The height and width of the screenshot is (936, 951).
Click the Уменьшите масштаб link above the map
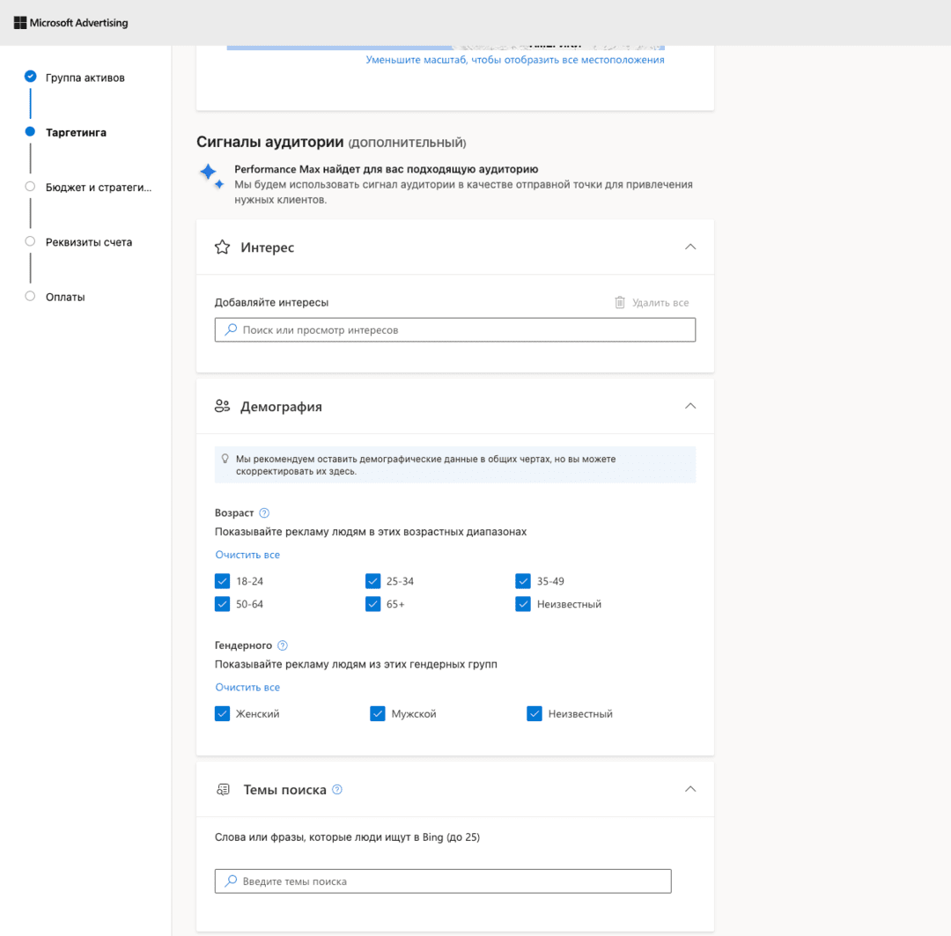point(515,58)
